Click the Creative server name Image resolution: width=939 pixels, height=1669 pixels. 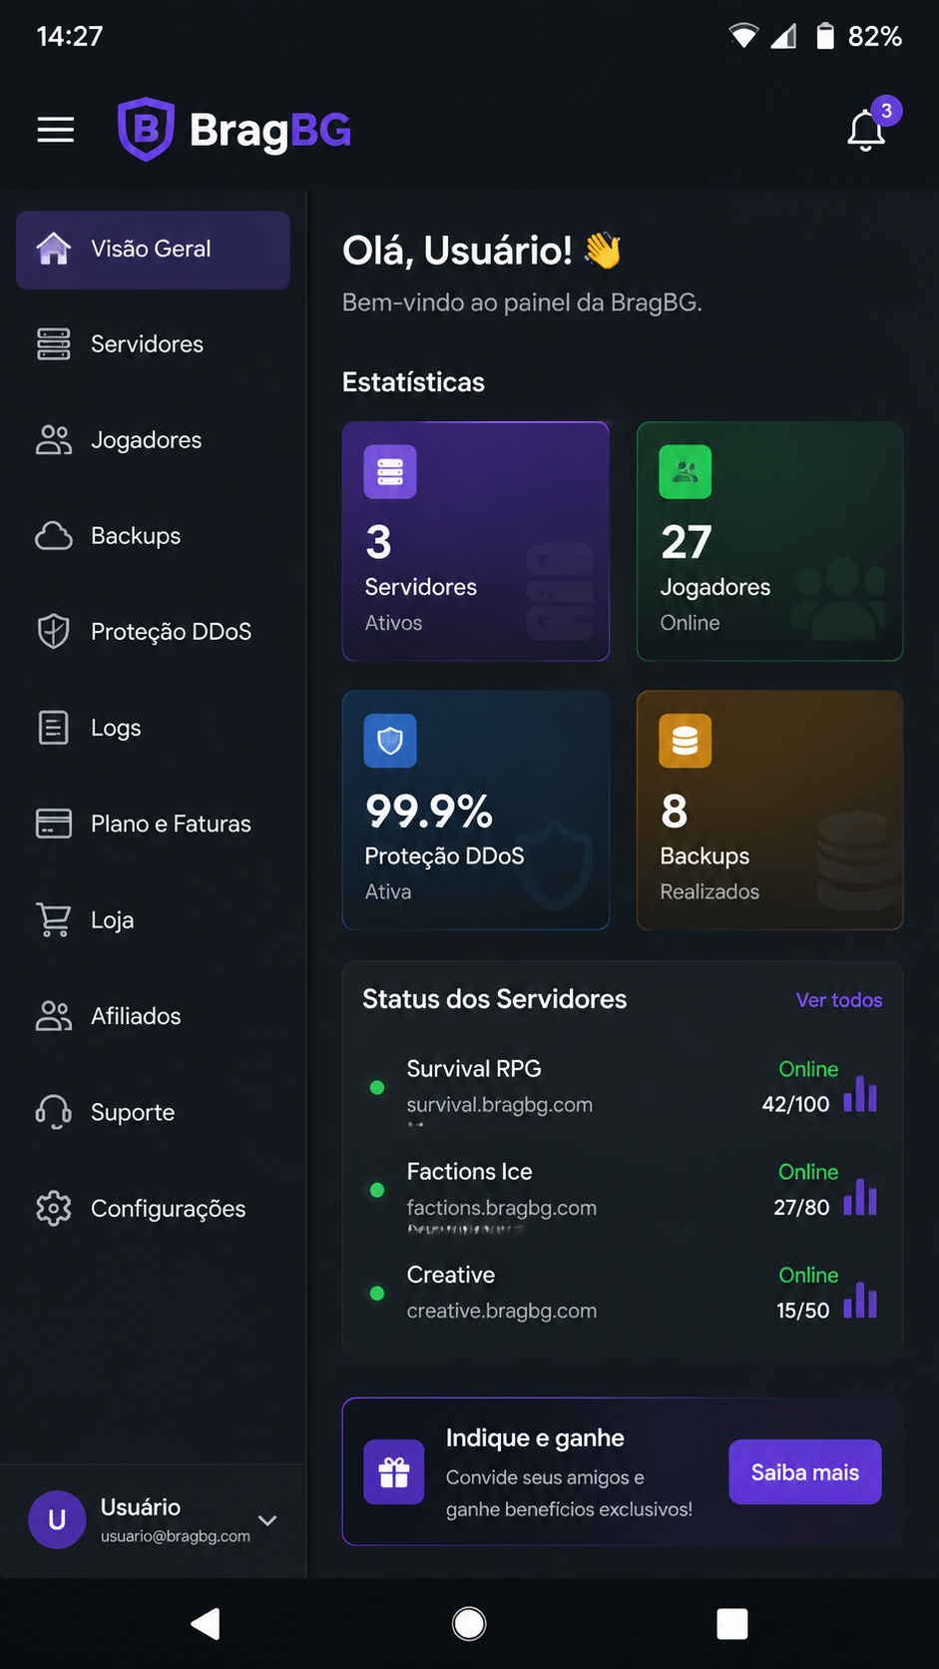click(x=451, y=1275)
